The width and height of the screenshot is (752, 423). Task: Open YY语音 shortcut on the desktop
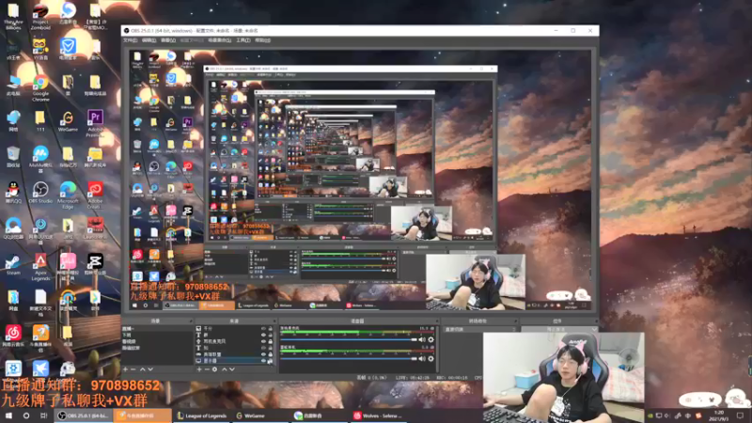click(40, 50)
